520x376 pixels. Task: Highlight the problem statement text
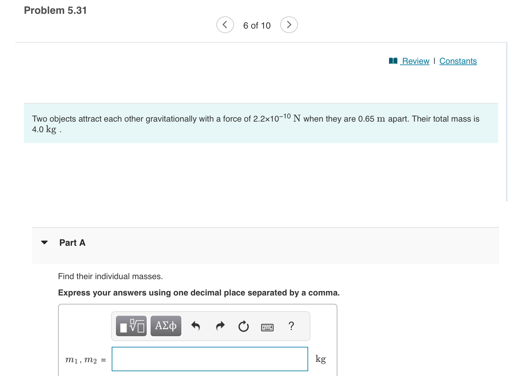pyautogui.click(x=255, y=124)
